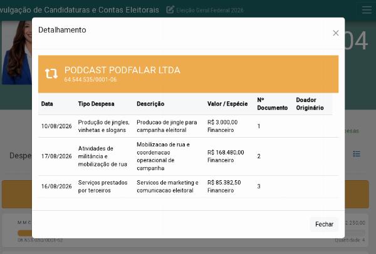Click the candidate photo thumbnail
376x254 pixels.
(x=17, y=53)
